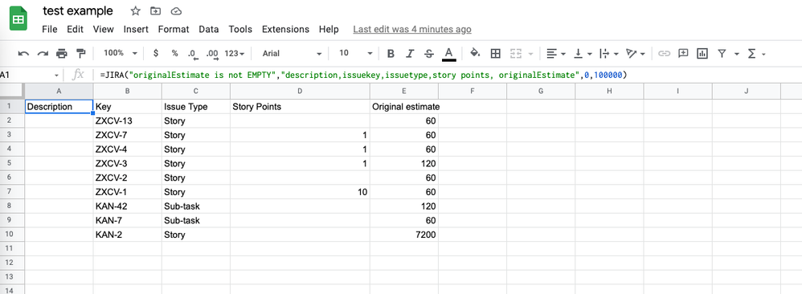The image size is (802, 294).
Task: Expand merge cells options arrow
Action: point(530,54)
